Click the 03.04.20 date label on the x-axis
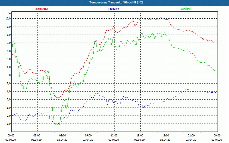The height and width of the screenshot is (143, 229). tap(217, 140)
